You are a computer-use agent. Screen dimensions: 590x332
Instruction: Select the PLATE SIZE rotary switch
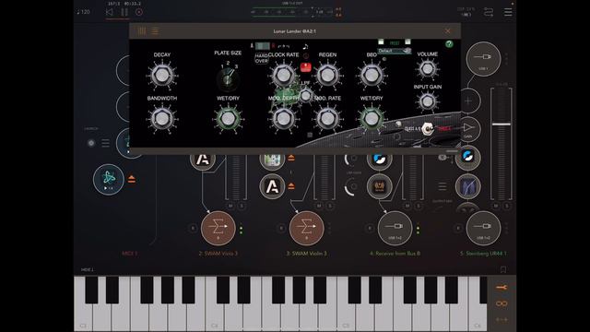pos(228,79)
